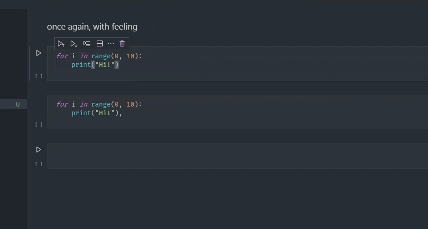Click the first cell's execution count brackets
Viewport: 428px width, 229px height.
[x=39, y=76]
